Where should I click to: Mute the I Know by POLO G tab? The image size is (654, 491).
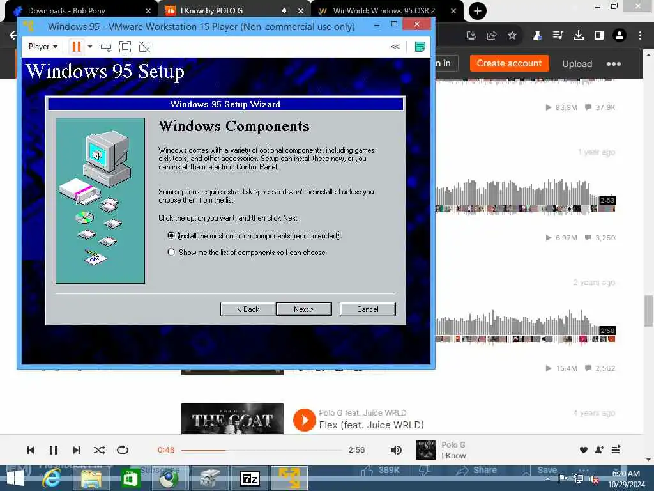pos(284,11)
